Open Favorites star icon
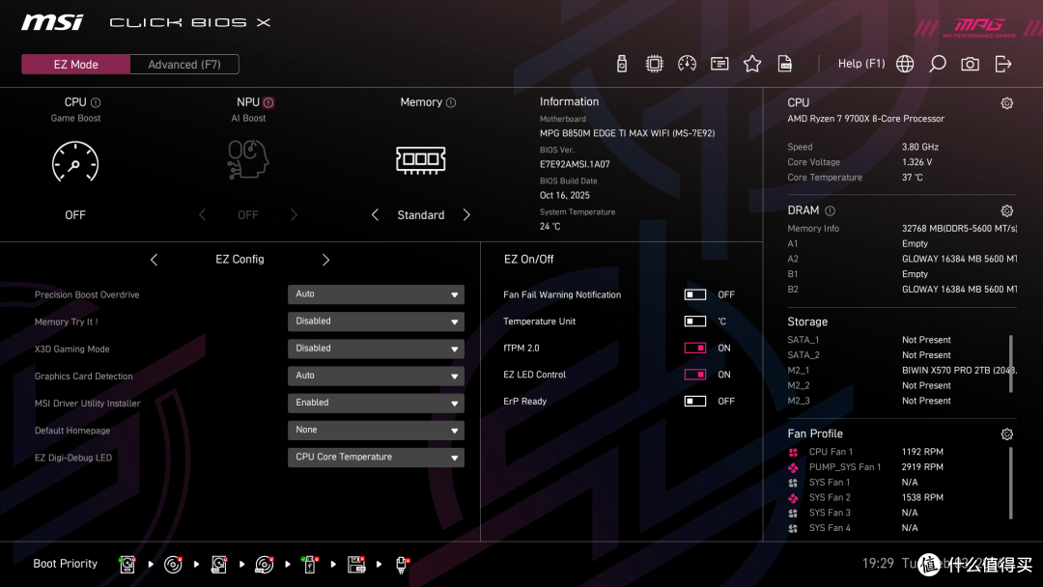 point(751,64)
